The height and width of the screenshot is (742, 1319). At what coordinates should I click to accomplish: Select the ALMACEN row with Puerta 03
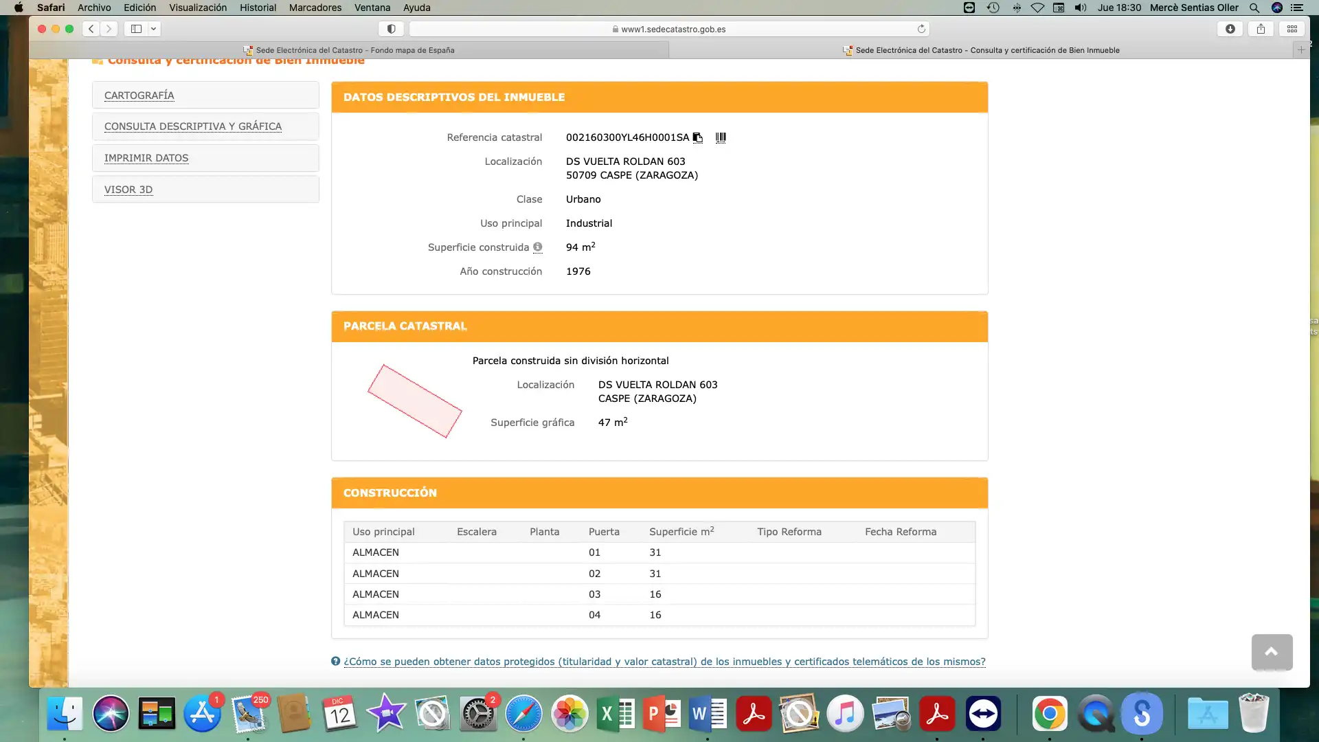659,594
